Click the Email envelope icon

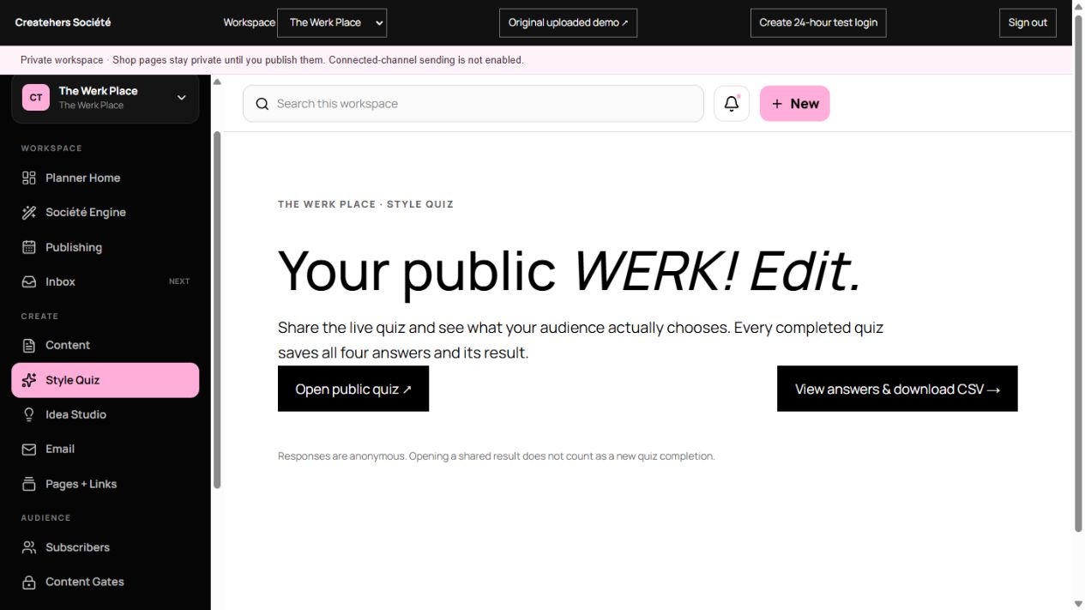coord(29,449)
